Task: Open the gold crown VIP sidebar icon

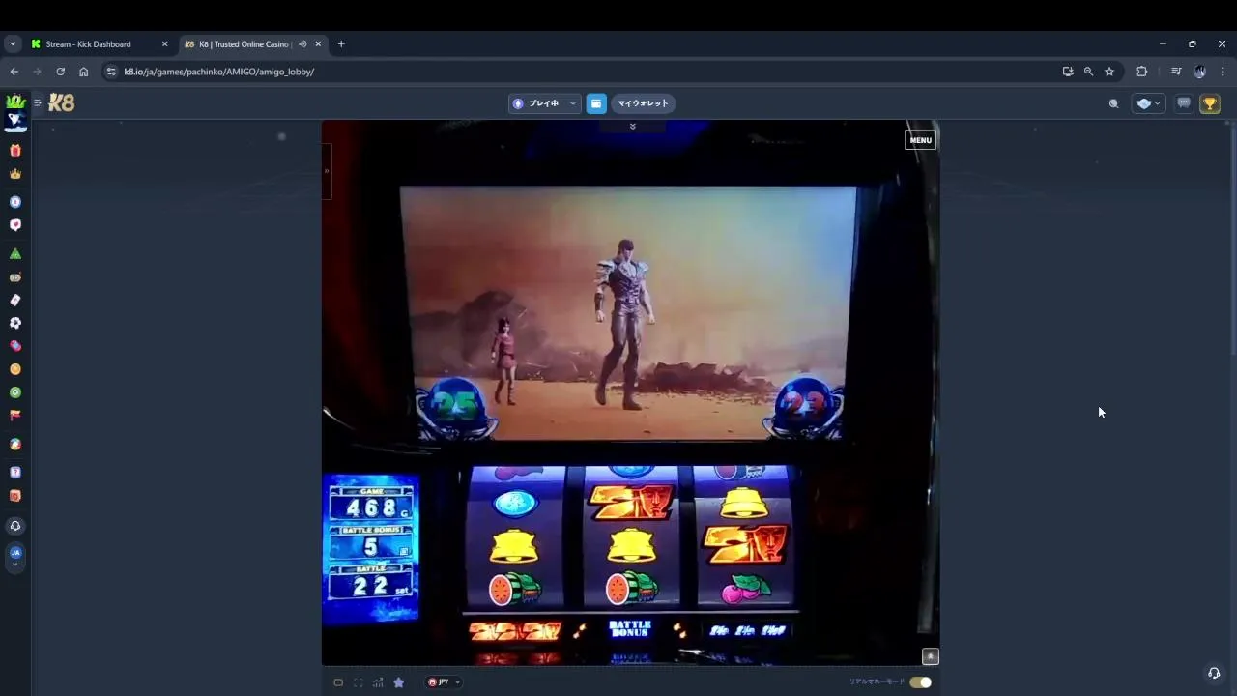Action: [x=15, y=174]
